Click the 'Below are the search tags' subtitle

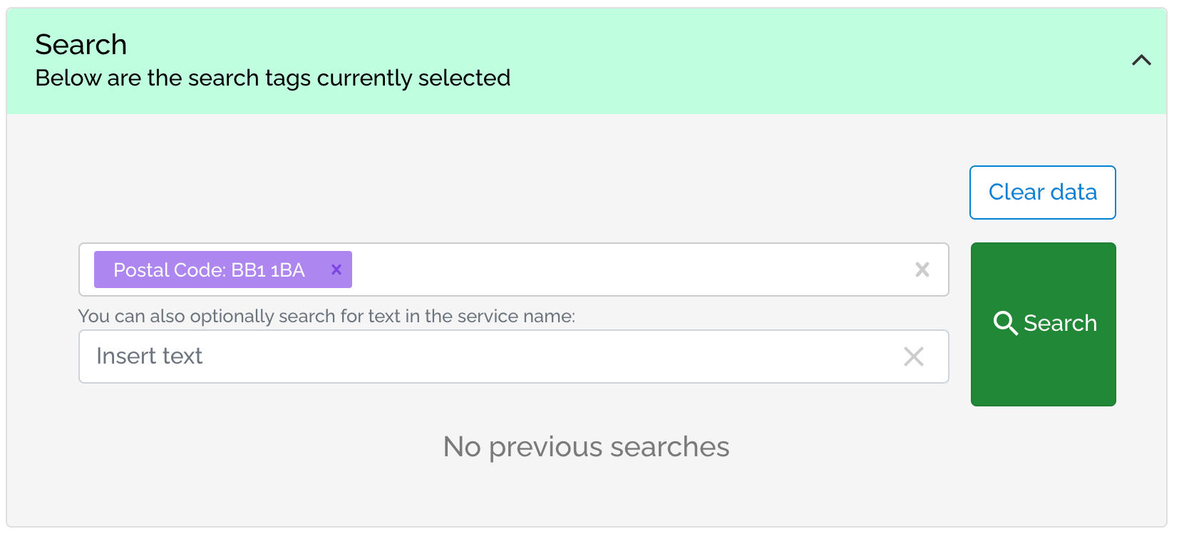click(273, 78)
